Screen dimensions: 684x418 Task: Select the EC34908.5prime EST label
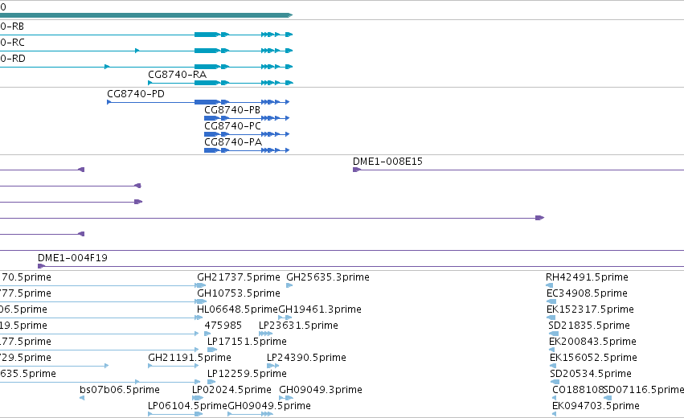[587, 293]
